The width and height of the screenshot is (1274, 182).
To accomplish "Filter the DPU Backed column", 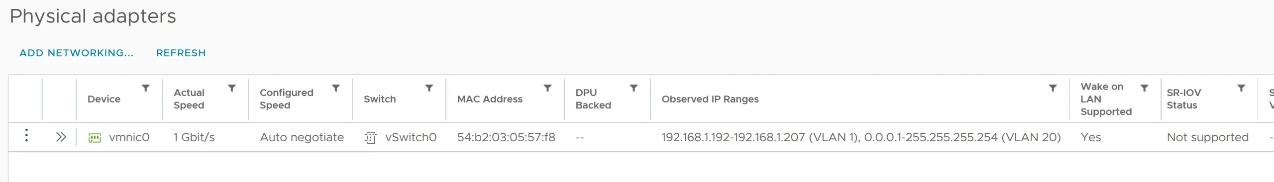I will coord(634,88).
